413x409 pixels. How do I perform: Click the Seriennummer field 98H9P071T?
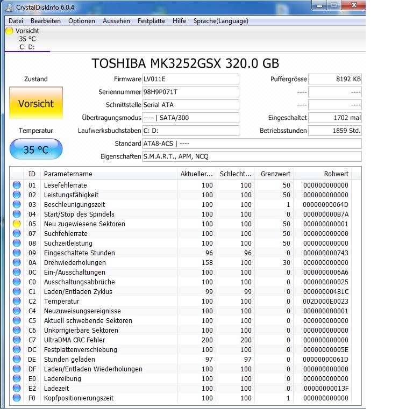191,92
